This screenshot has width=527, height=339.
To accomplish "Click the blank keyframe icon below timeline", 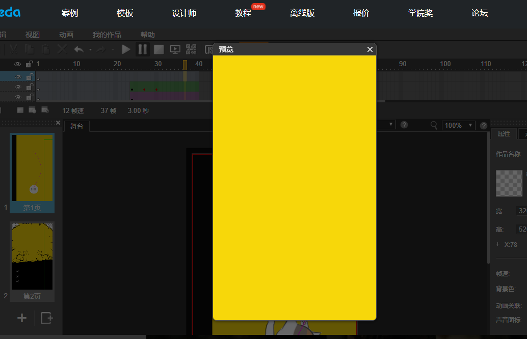I will click(45, 110).
